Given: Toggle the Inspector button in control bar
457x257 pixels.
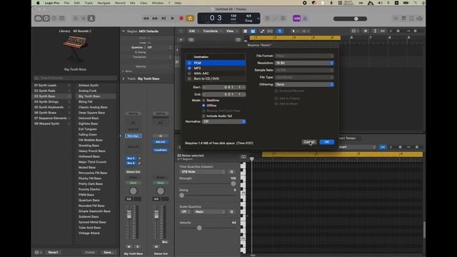Looking at the screenshot, I should point(46,19).
